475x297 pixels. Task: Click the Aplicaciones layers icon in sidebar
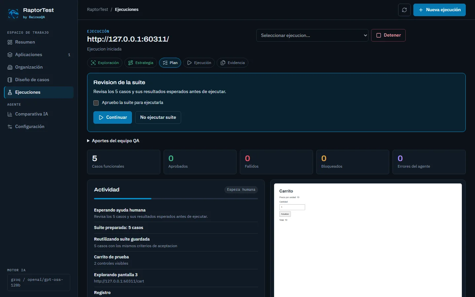(x=10, y=55)
